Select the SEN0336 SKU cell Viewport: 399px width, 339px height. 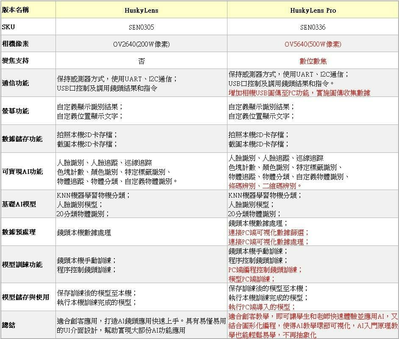[x=313, y=26]
